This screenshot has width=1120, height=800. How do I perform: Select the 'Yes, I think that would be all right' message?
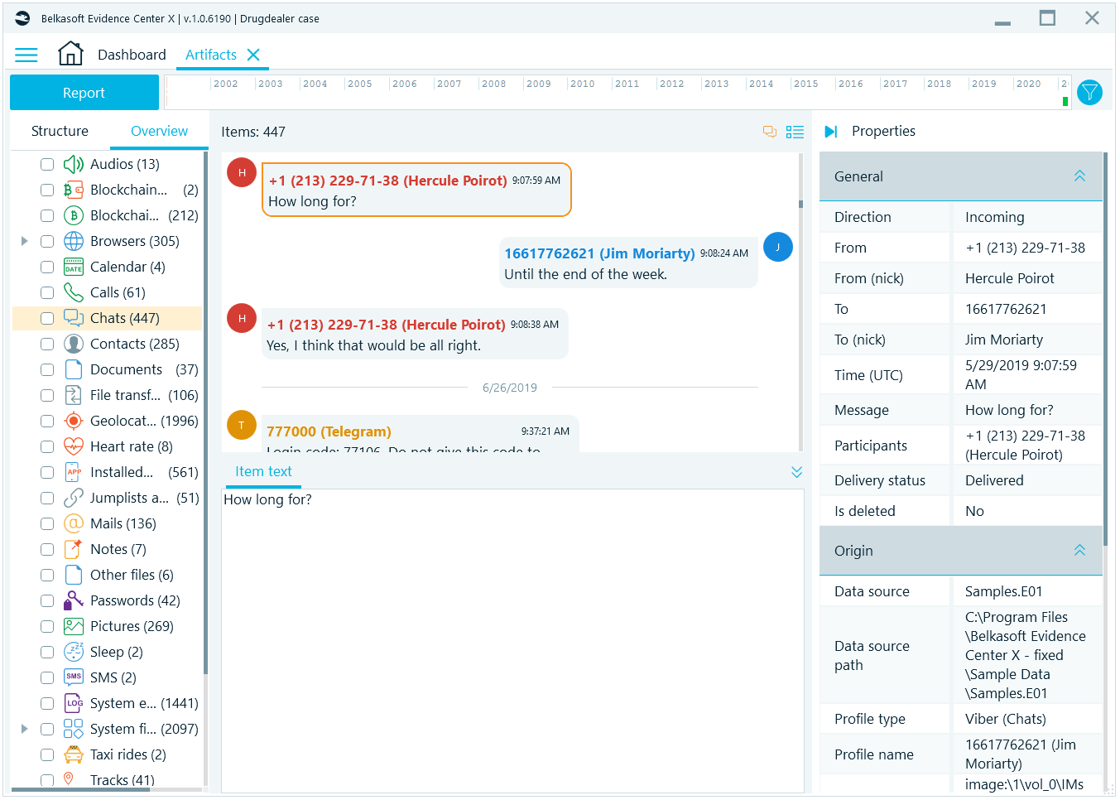415,335
